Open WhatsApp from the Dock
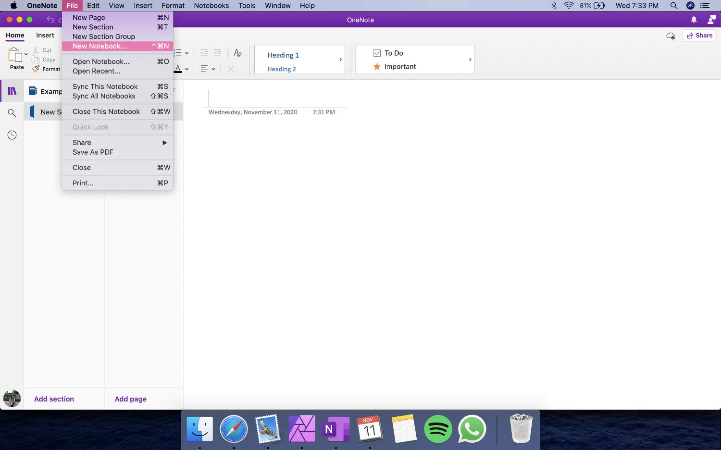This screenshot has width=721, height=450. point(472,429)
